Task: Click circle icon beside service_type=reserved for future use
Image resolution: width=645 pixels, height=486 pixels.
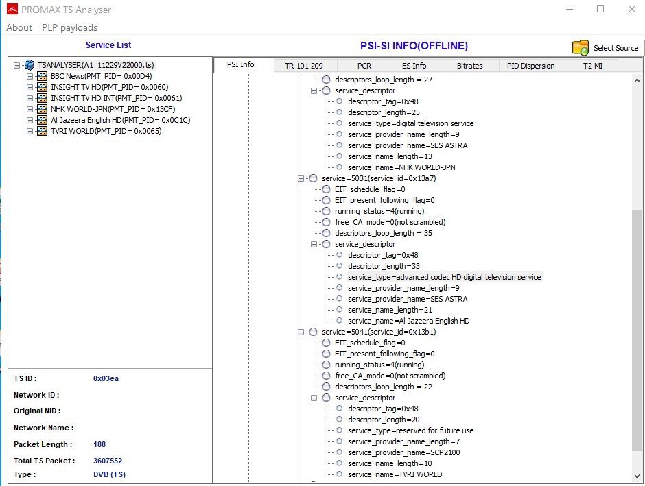Action: coord(340,430)
